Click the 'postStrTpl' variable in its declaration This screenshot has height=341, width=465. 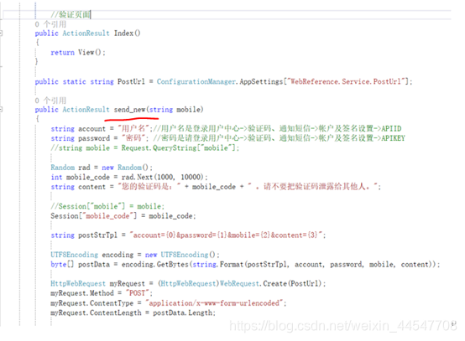pos(97,235)
